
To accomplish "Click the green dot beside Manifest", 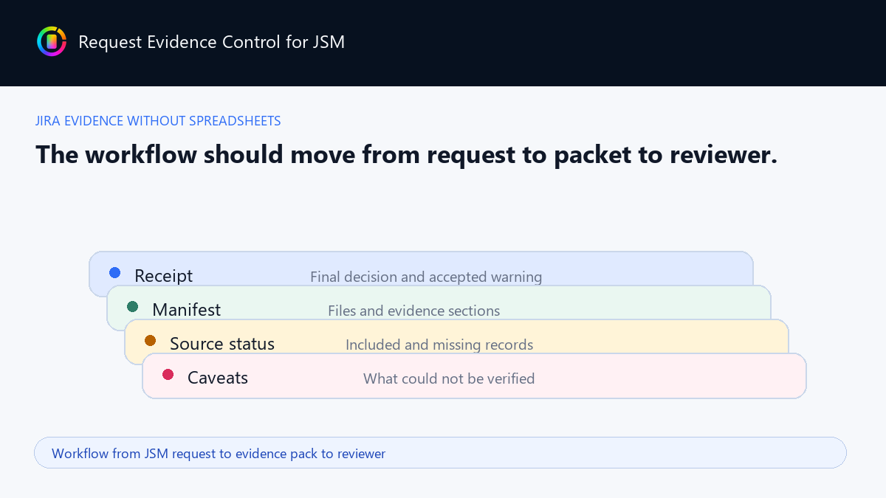I will coord(133,306).
